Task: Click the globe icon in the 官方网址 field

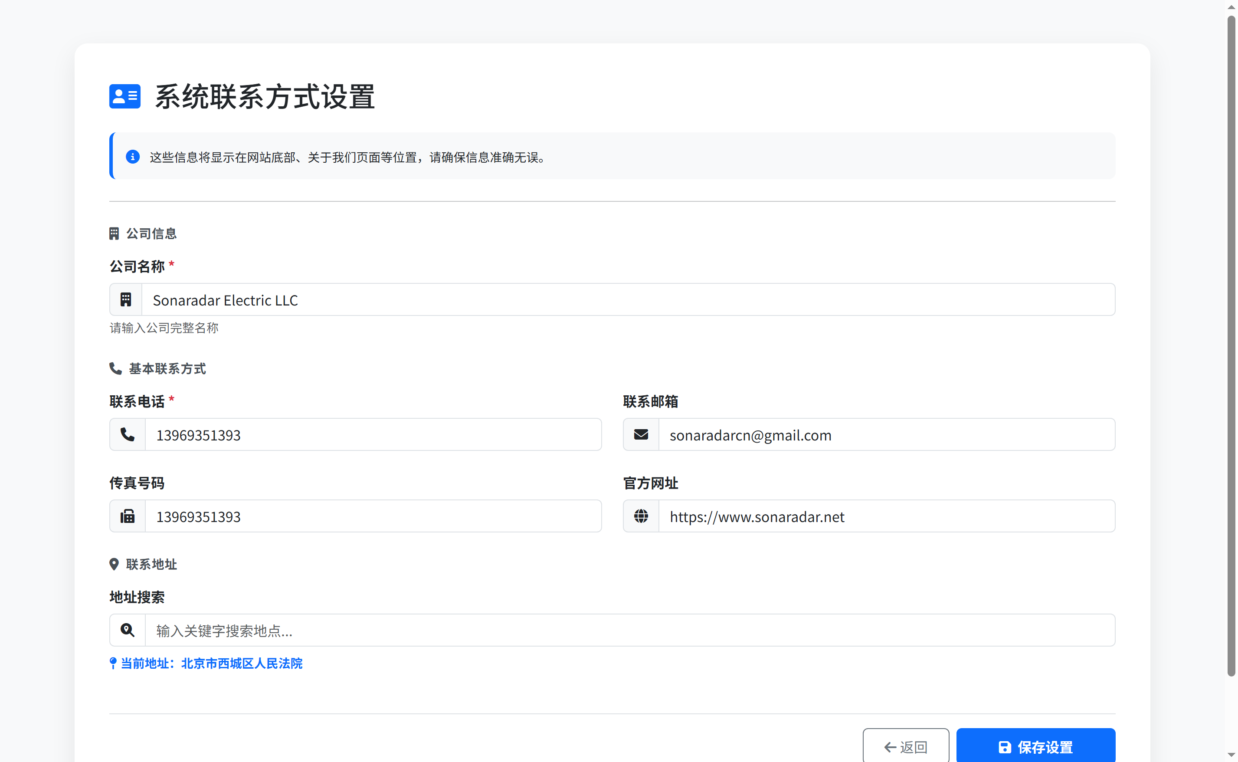Action: point(640,516)
